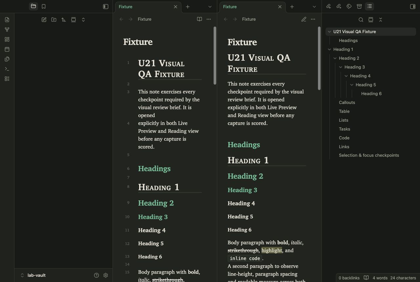420x282 pixels.
Task: Change the file explorer sort order
Action: tap(64, 20)
